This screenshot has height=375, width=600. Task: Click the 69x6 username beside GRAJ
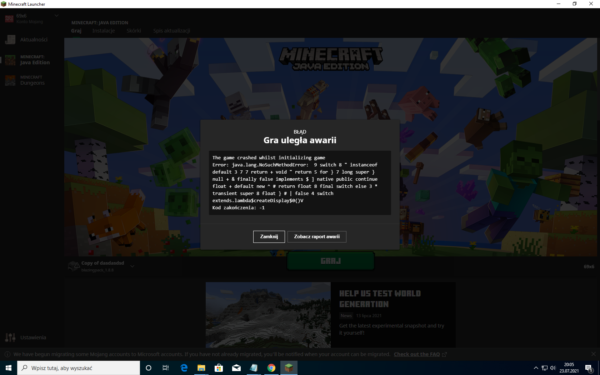coord(589,266)
